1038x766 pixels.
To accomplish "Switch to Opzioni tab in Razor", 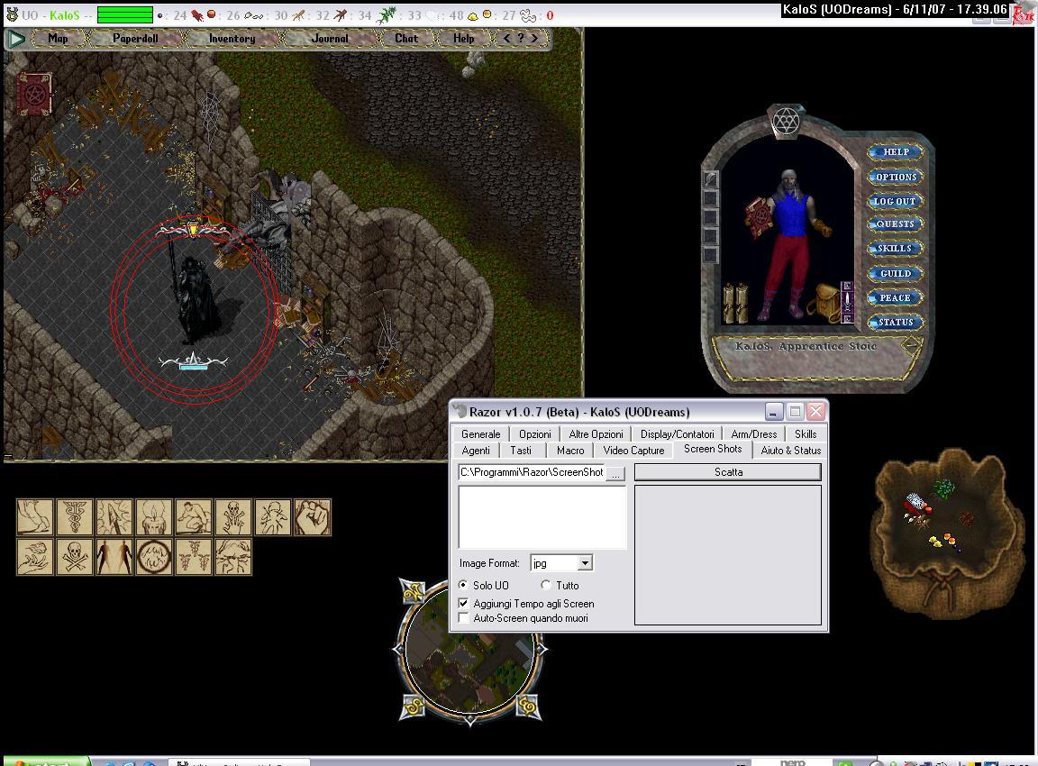I will pos(535,434).
